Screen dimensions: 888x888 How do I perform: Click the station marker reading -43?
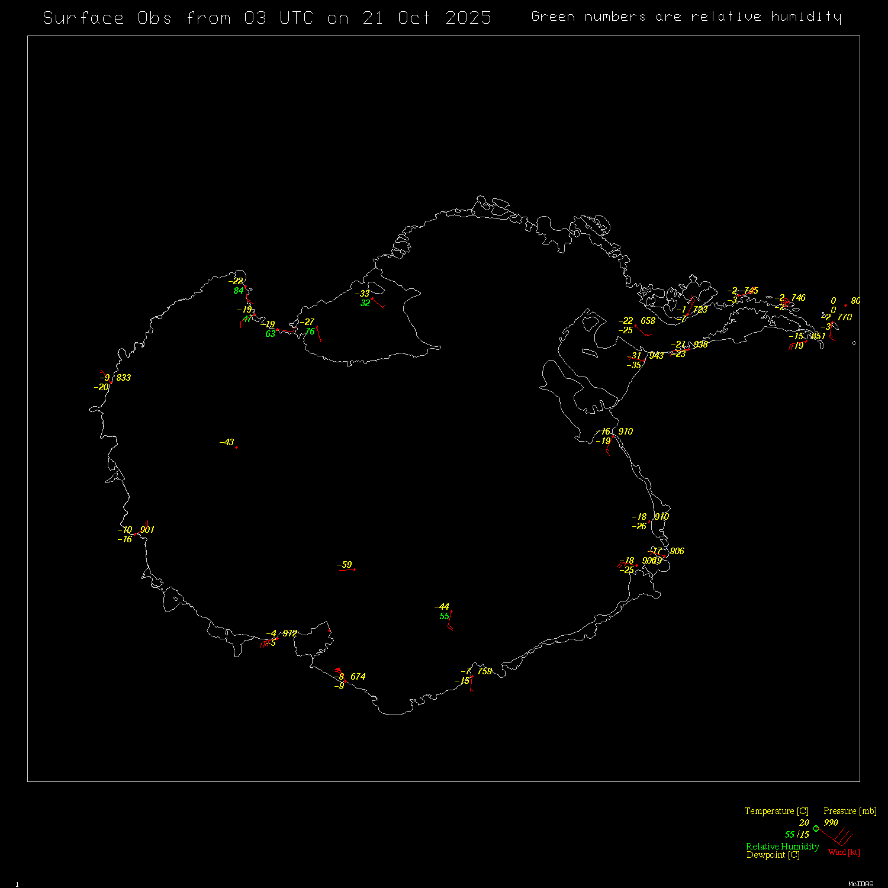(236, 447)
